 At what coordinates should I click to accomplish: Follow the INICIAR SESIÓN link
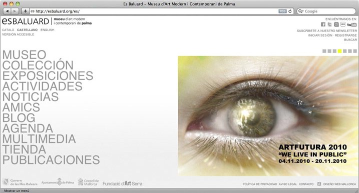click(x=320, y=35)
